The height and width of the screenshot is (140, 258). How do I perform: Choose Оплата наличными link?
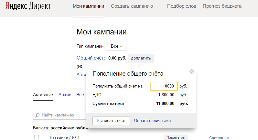point(152,121)
